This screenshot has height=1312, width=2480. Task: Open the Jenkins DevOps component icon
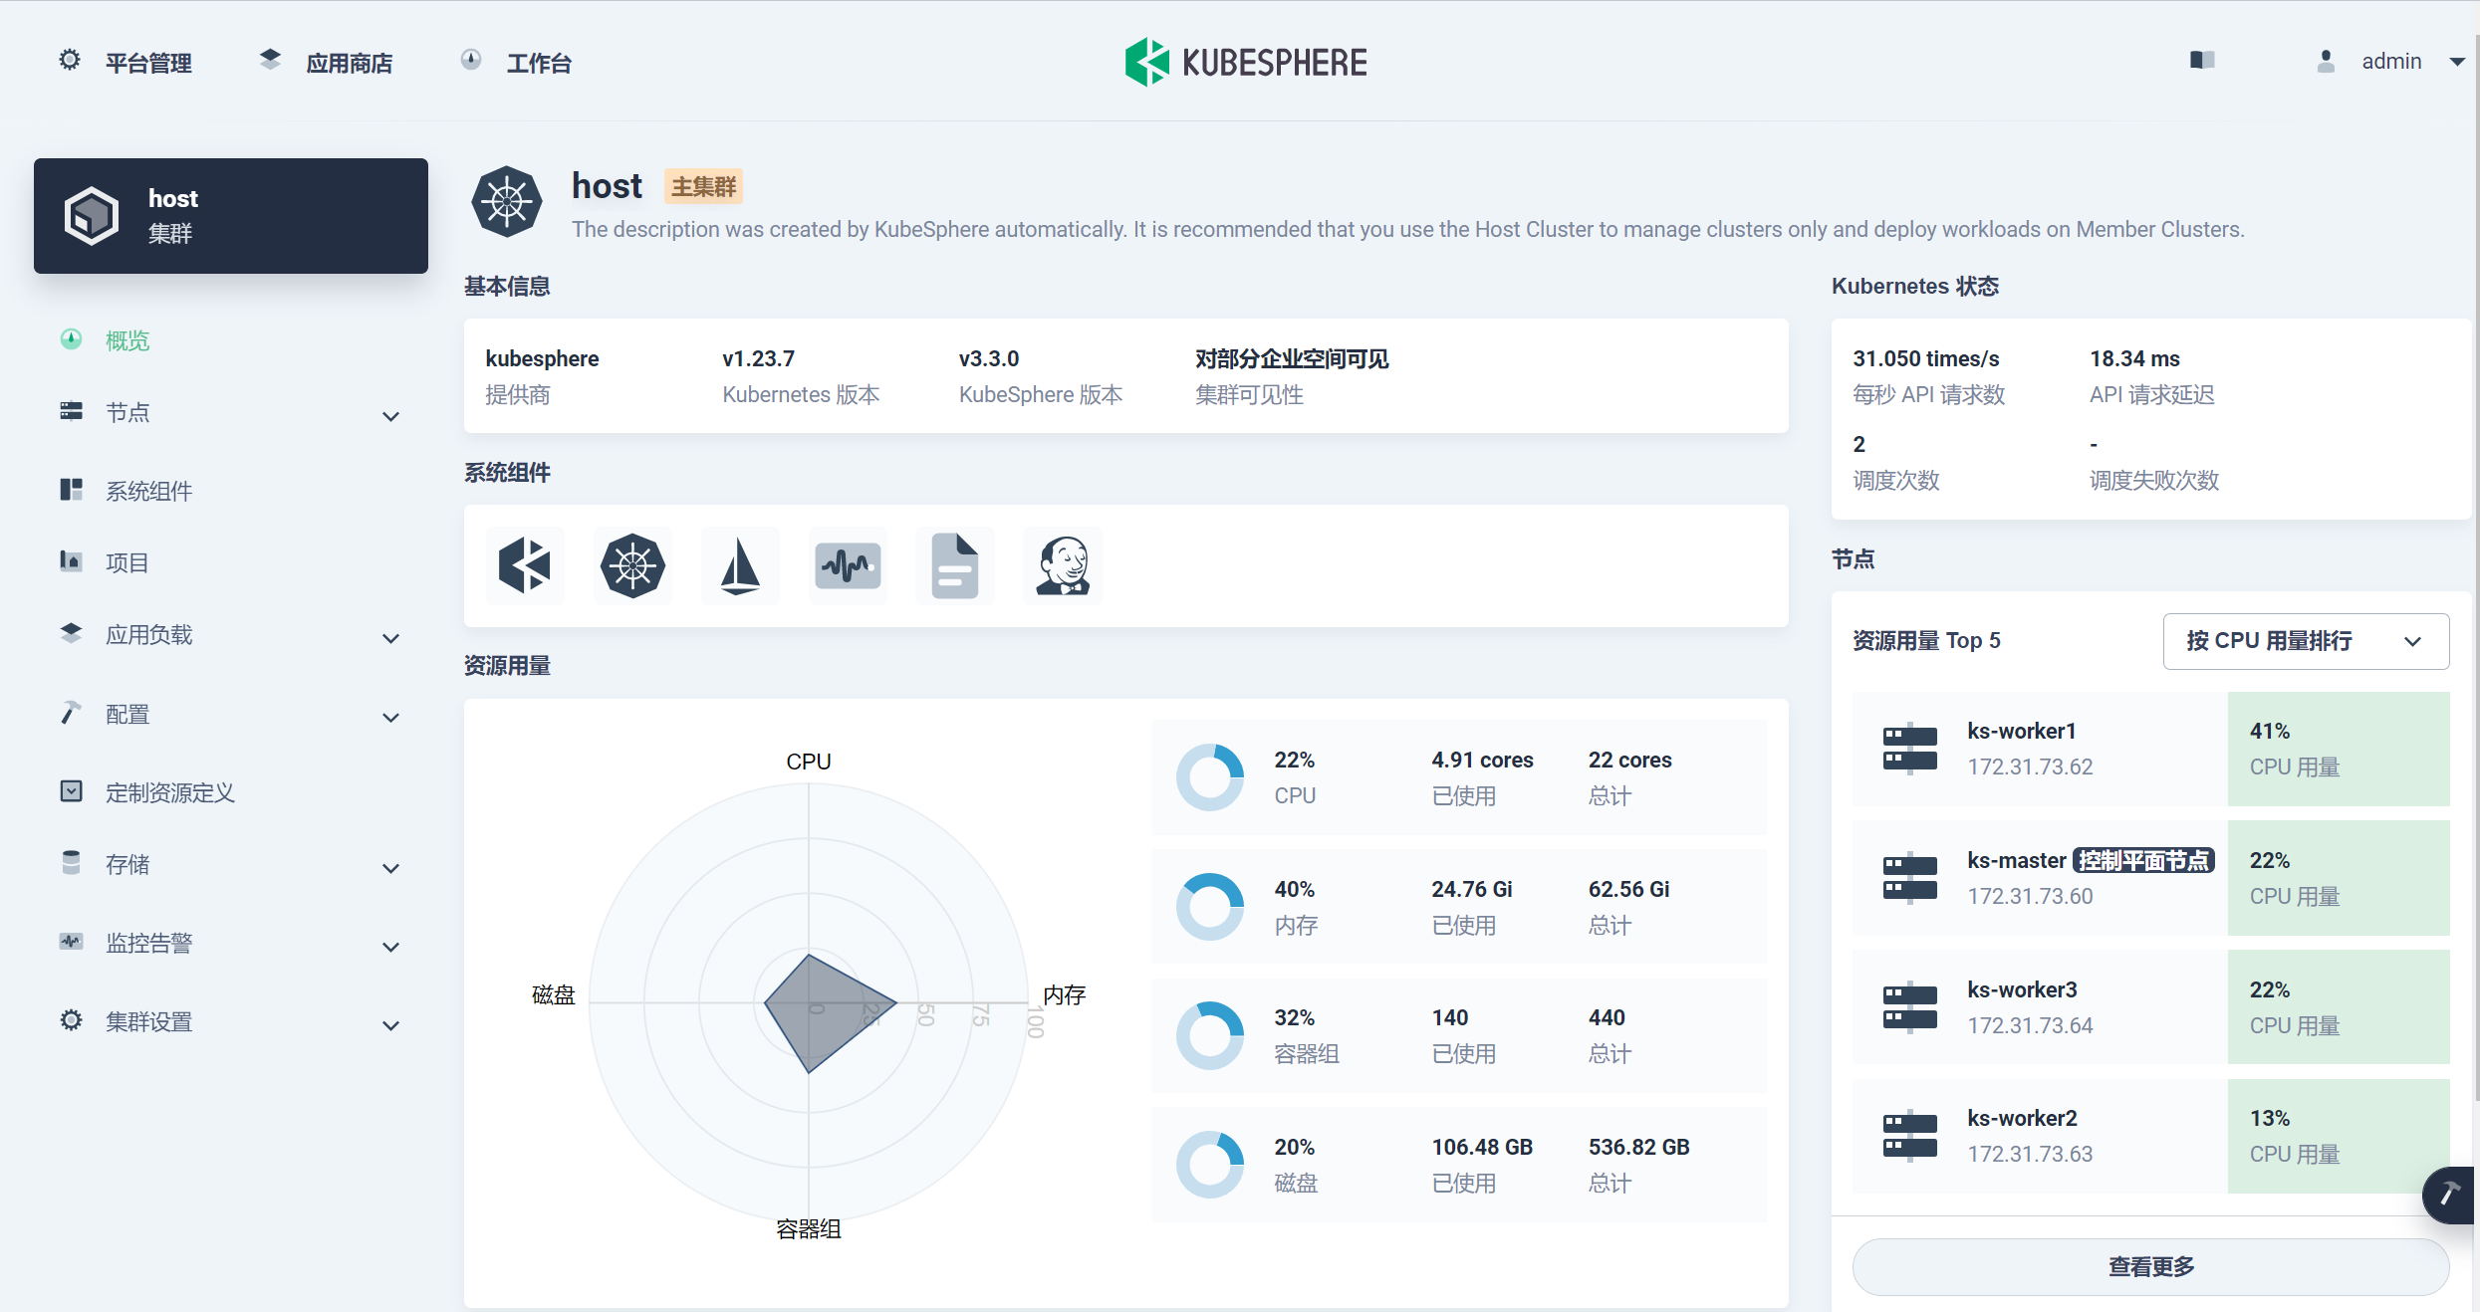click(x=1062, y=565)
